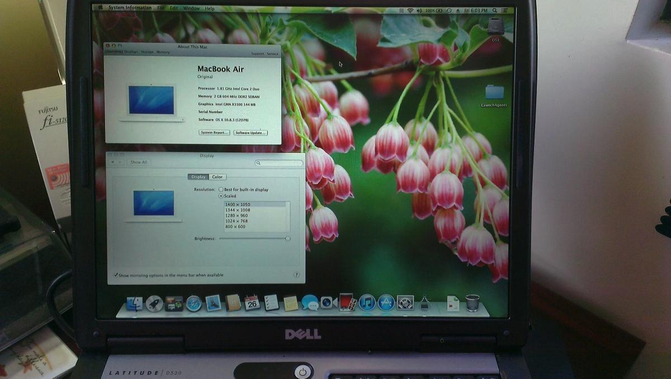Open the Help menu
Viewport: 671px width, 379px height.
[x=210, y=8]
